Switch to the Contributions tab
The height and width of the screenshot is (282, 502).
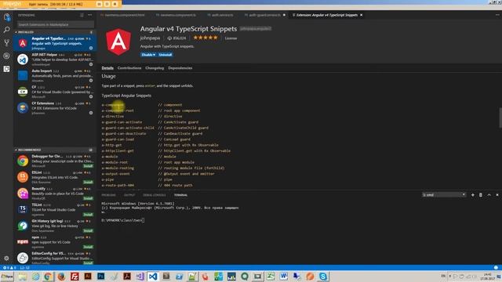[129, 68]
